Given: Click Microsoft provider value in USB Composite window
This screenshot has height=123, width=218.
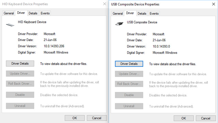Looking at the screenshot, I should point(158,34).
